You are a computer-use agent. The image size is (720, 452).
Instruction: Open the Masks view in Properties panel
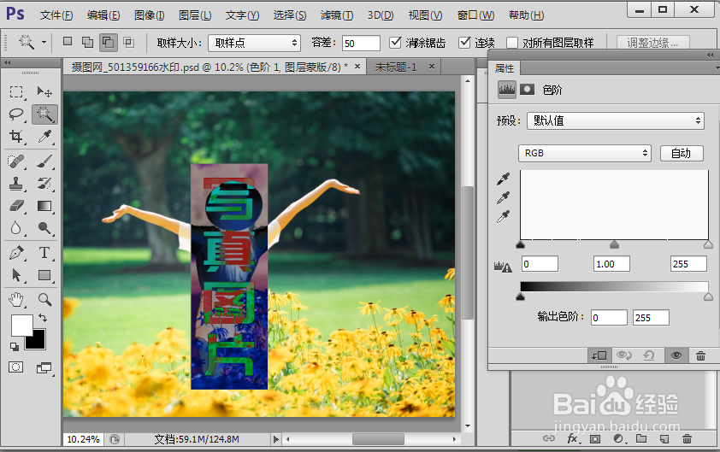click(x=527, y=90)
